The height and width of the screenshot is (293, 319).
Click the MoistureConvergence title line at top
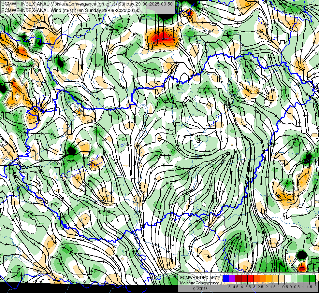tap(87, 4)
